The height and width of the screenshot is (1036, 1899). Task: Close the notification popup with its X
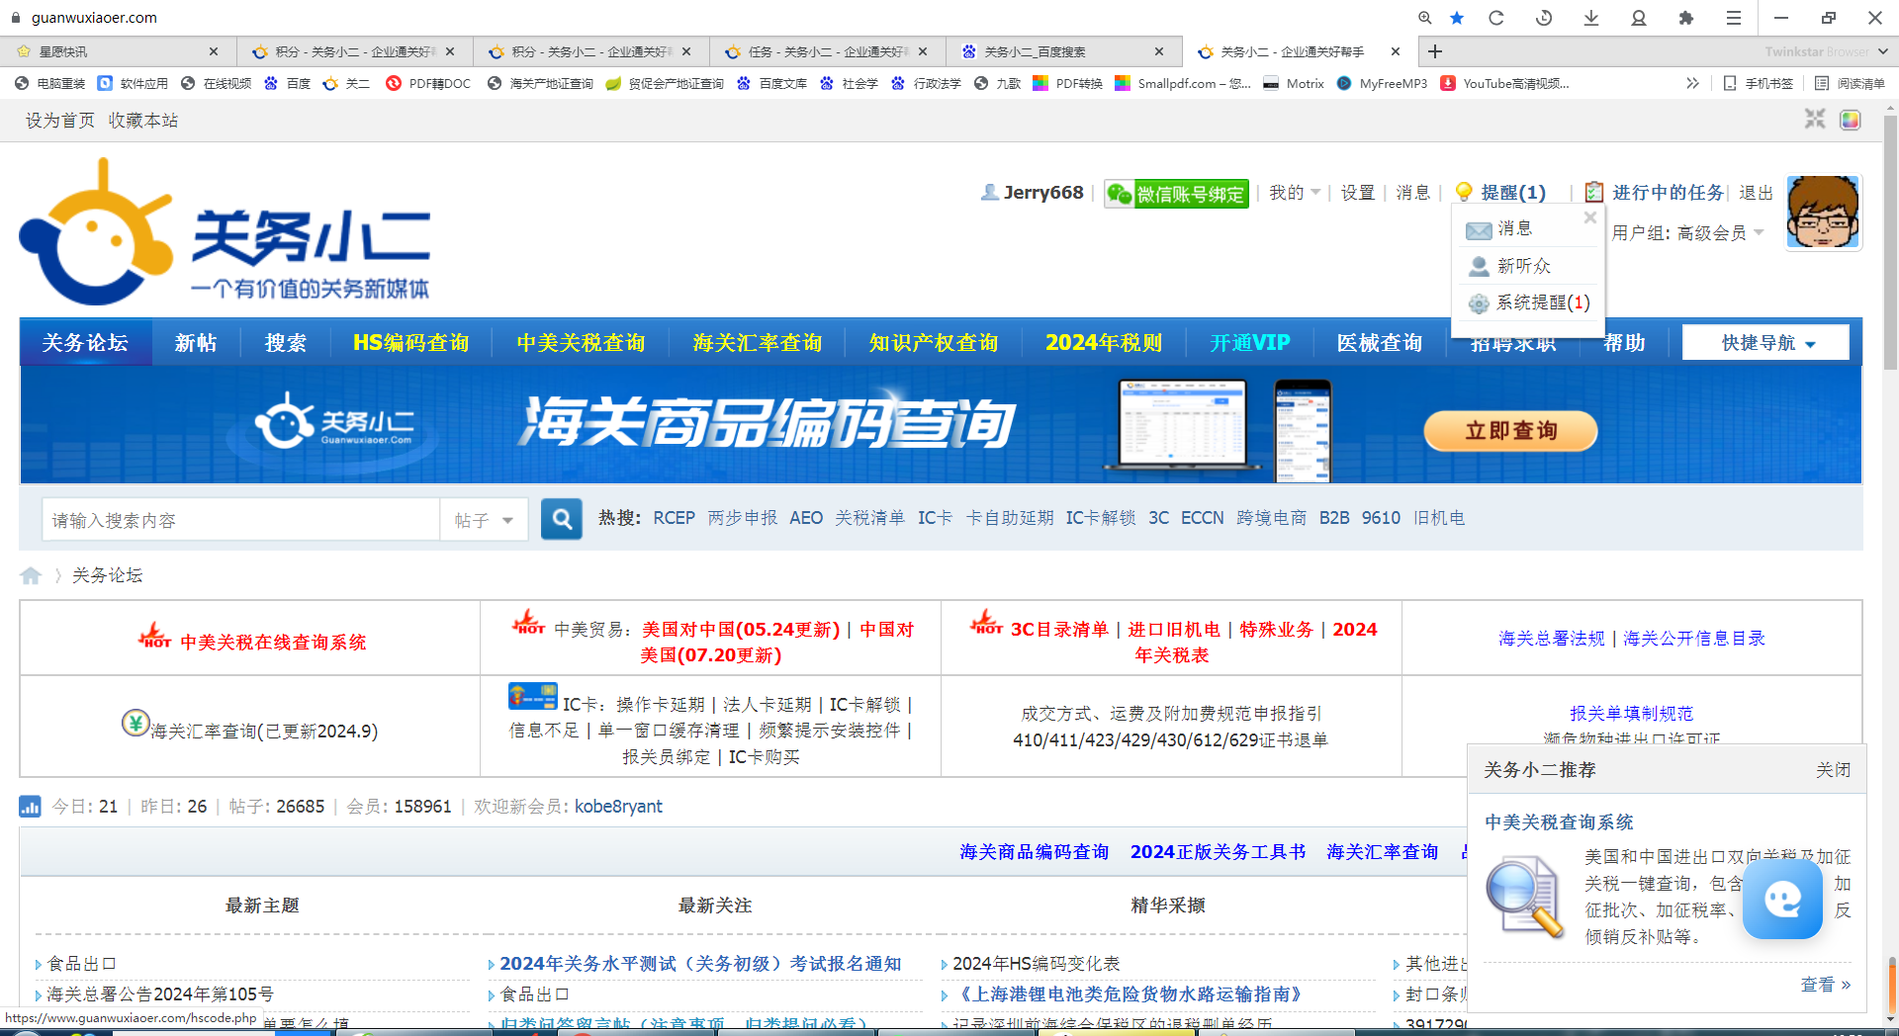pyautogui.click(x=1590, y=217)
